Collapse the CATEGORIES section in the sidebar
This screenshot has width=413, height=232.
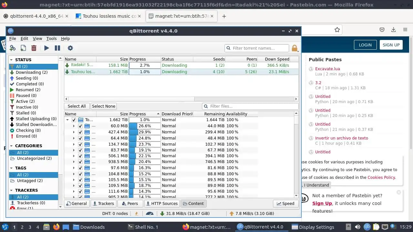11,146
